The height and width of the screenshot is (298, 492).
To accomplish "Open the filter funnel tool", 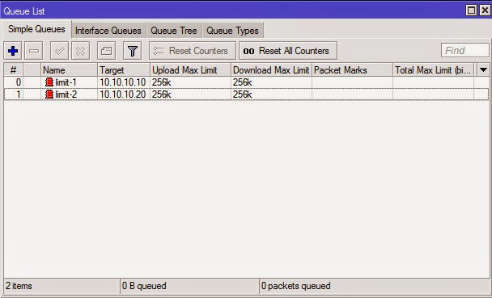I will coord(133,51).
